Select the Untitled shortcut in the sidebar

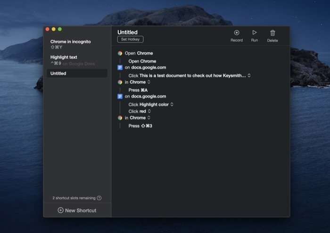77,73
